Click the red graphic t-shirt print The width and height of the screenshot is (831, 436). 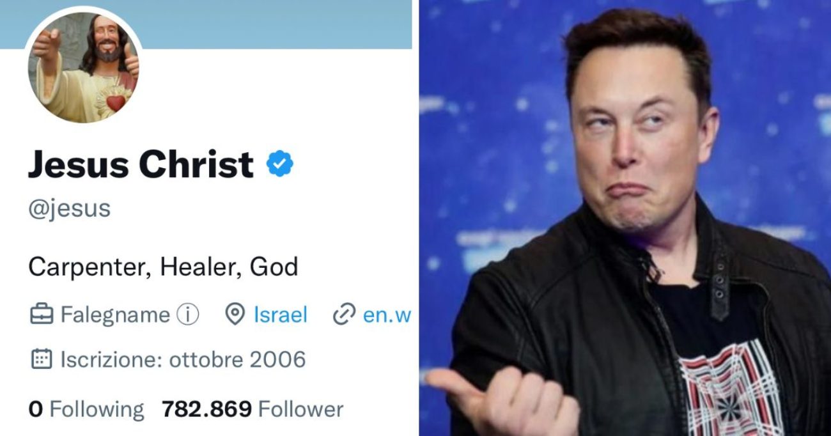coord(729,390)
